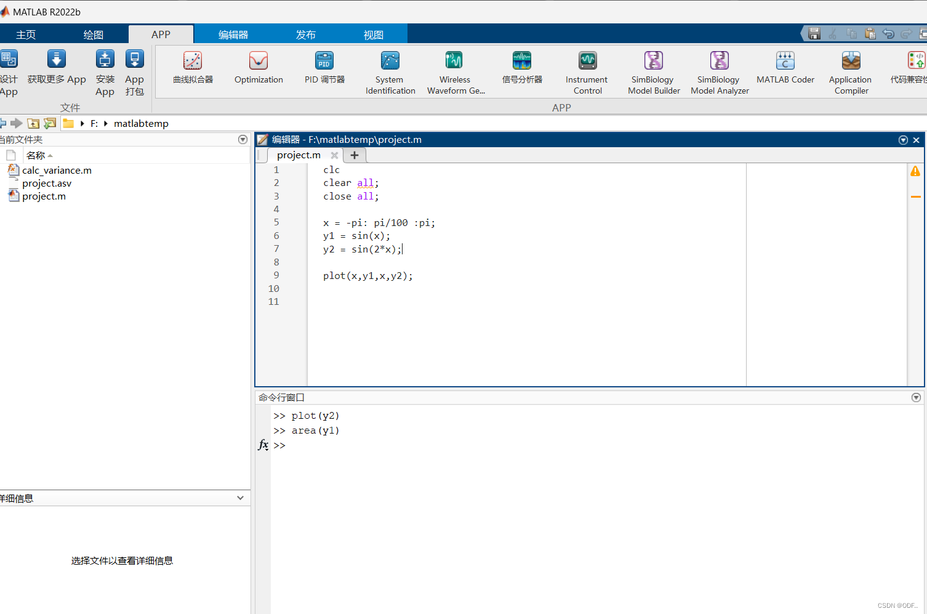Switch to the 编辑器 (Editor) ribbon tab

[x=233, y=34]
